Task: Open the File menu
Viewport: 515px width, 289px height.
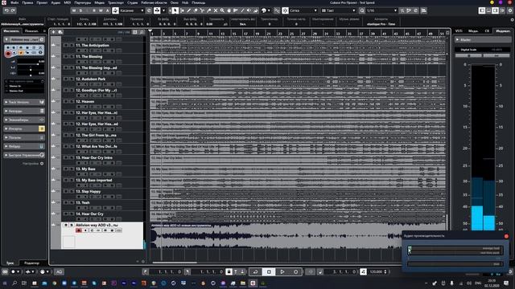Action: pyautogui.click(x=14, y=2)
